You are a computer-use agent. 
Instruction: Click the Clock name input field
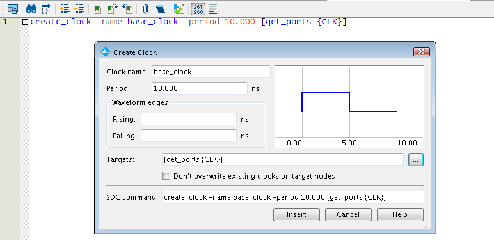211,72
